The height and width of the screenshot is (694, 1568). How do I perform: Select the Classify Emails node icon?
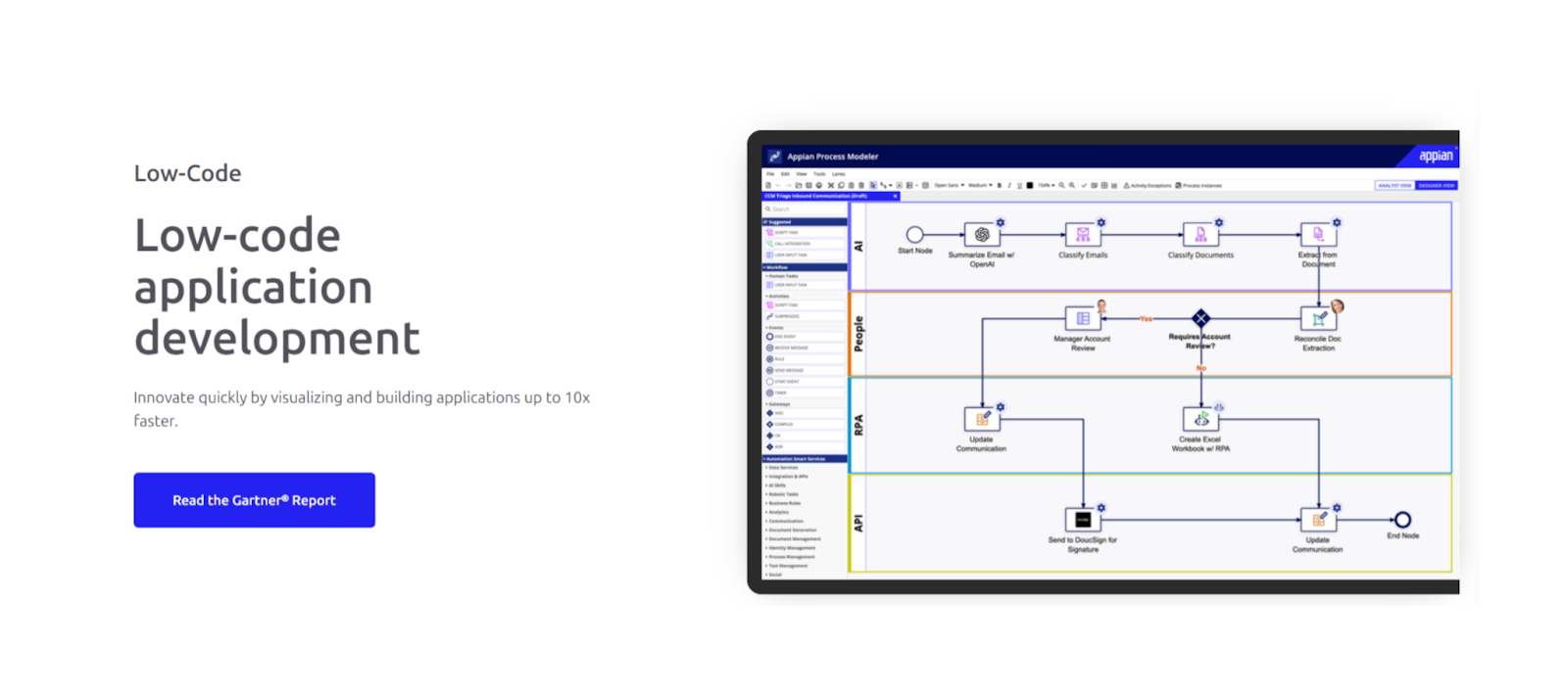(1083, 235)
